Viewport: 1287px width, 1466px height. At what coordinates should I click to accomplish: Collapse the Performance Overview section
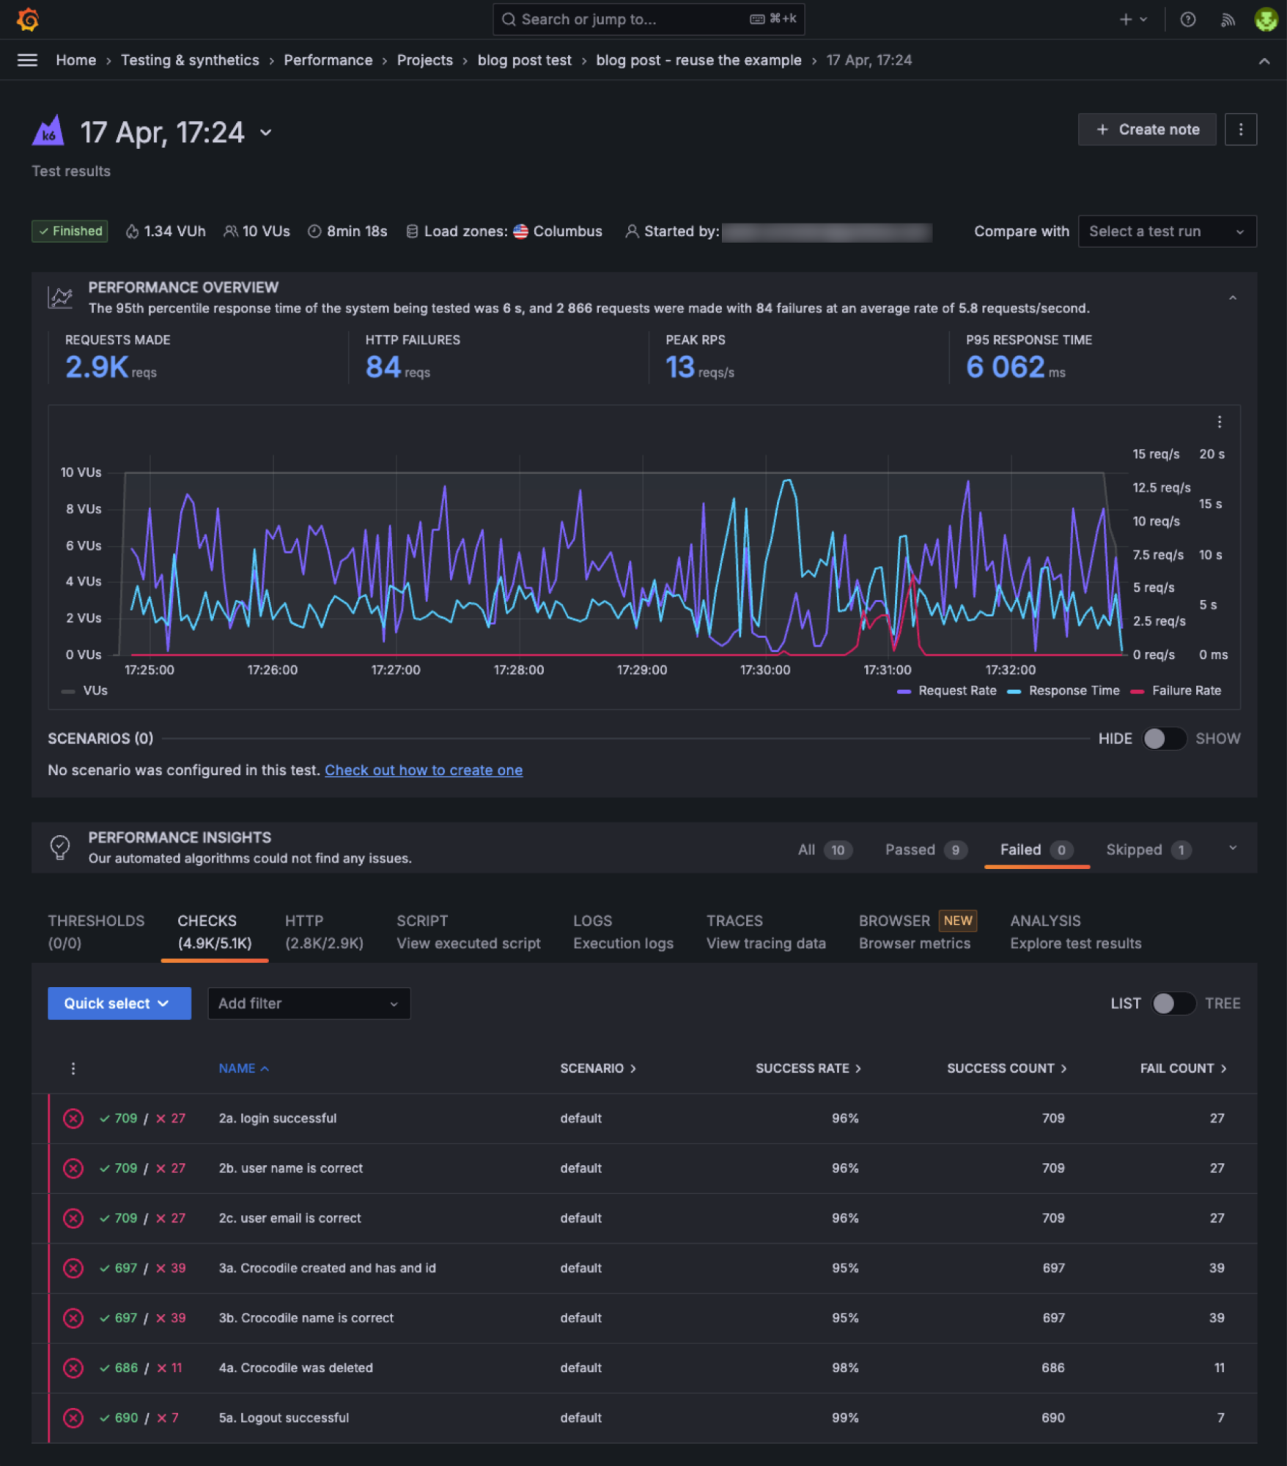point(1232,298)
